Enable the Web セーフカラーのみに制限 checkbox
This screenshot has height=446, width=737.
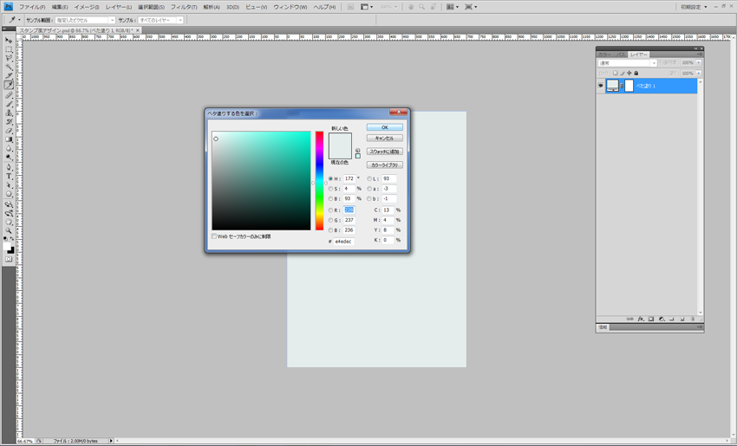[x=214, y=236]
